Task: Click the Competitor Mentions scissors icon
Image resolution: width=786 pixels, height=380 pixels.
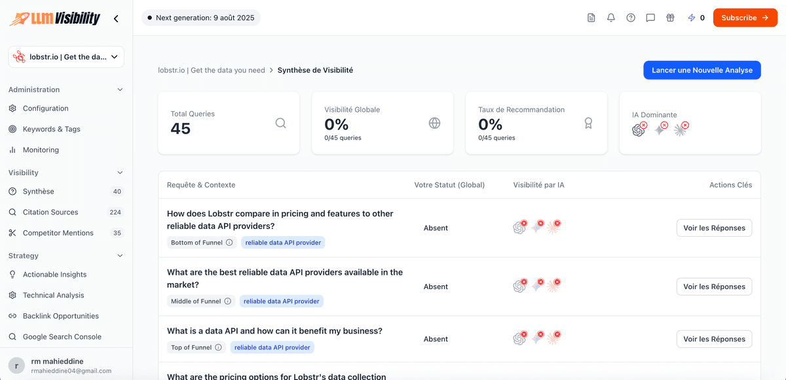Action: pos(12,233)
